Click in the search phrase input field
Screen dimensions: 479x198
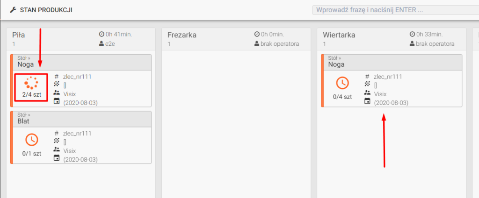tap(393, 10)
